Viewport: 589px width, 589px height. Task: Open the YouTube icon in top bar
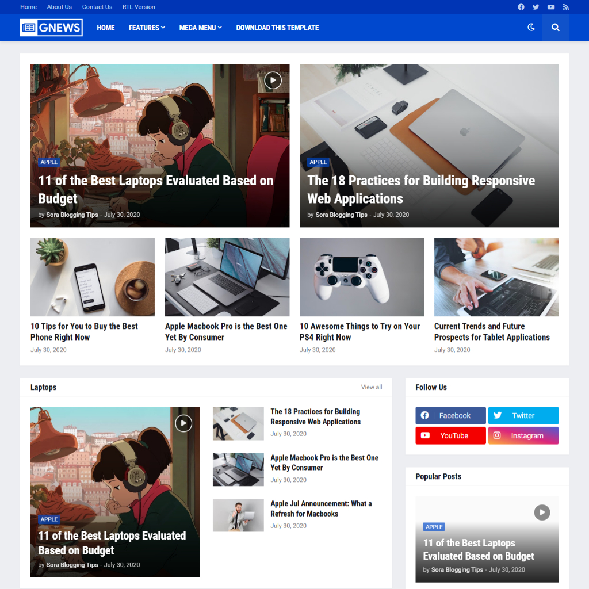click(550, 7)
